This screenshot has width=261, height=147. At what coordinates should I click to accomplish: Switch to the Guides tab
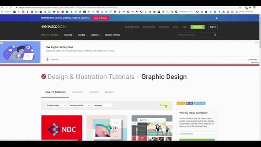[x=109, y=92]
